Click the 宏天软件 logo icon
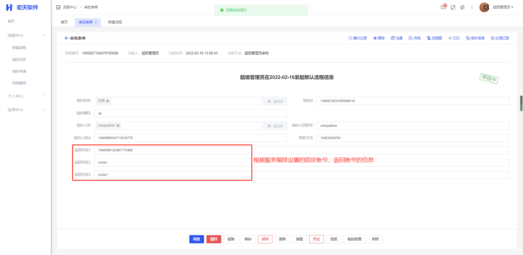523x255 pixels. coord(10,7)
